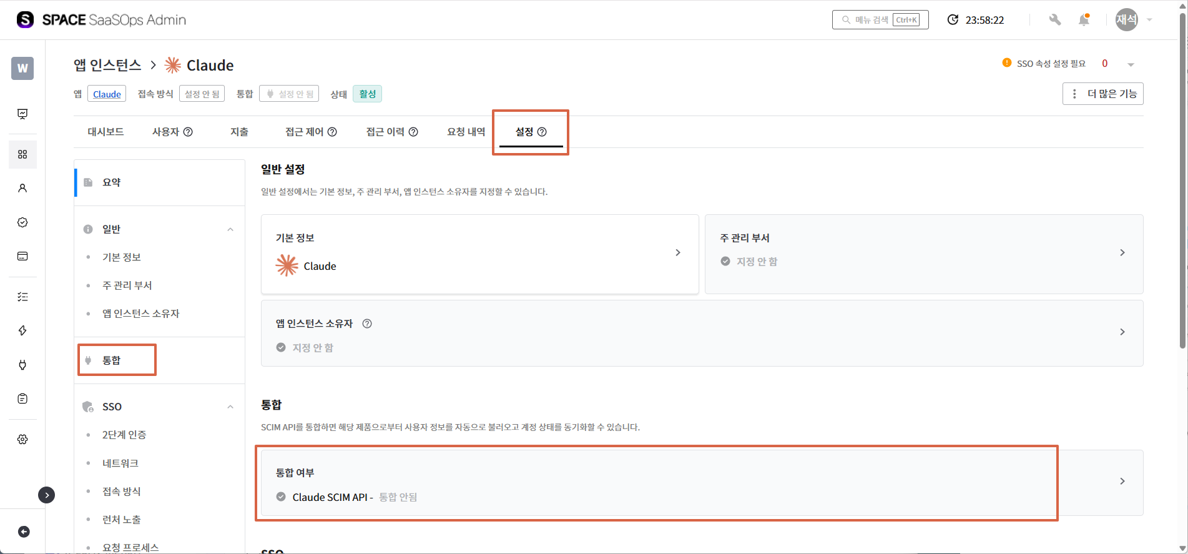The width and height of the screenshot is (1188, 554).
Task: Open the user sidebar icon
Action: (22, 188)
